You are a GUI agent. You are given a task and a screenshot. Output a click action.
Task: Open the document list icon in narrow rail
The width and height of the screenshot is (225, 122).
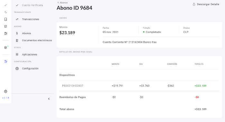coord(5,26)
